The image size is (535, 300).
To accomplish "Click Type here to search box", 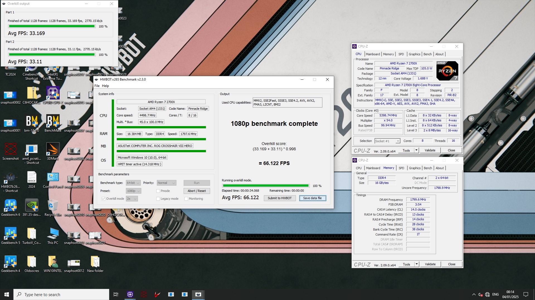I will [61, 294].
